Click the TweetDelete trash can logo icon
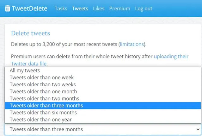Screen dimensions: 202x136 pyautogui.click(x=8, y=9)
